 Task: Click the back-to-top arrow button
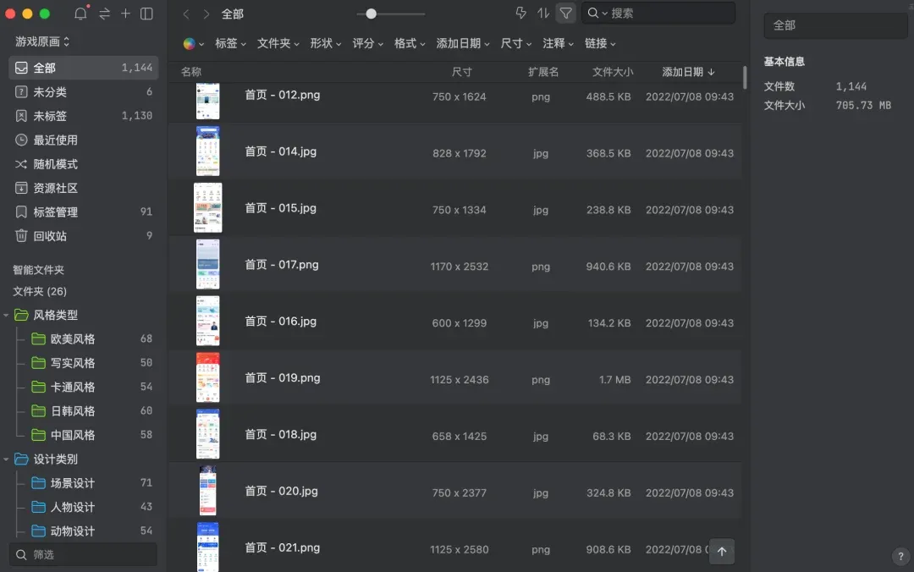[x=722, y=552]
